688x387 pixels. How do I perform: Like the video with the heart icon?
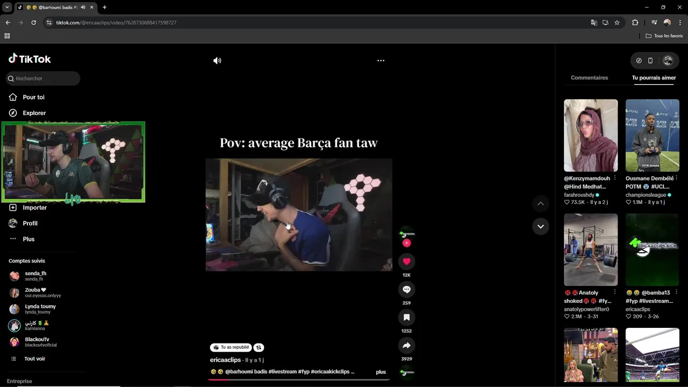[406, 261]
